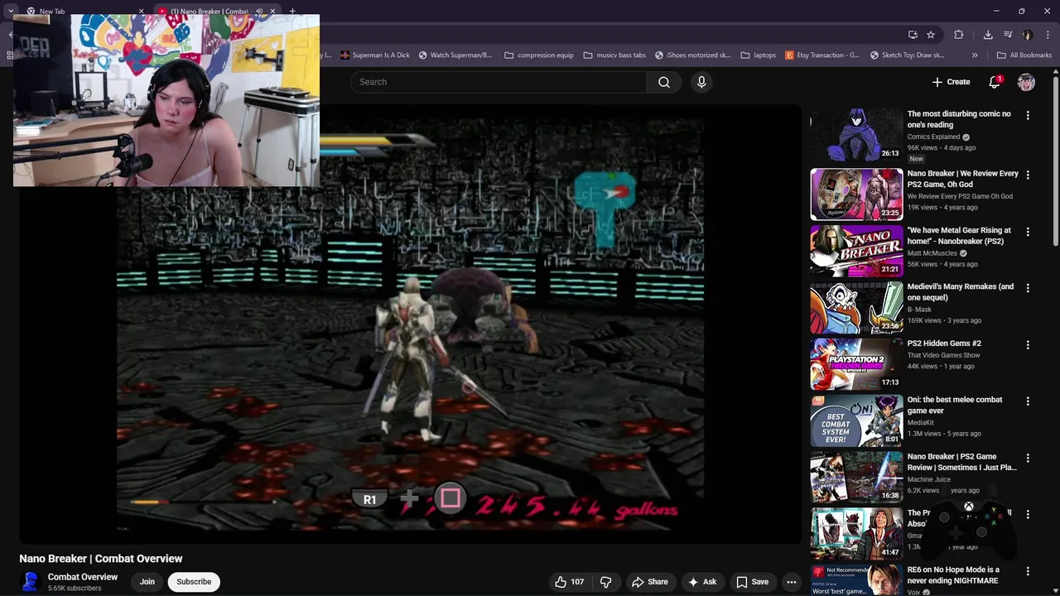Open the 'laptops' bookmark folder
Image resolution: width=1060 pixels, height=596 pixels.
759,55
